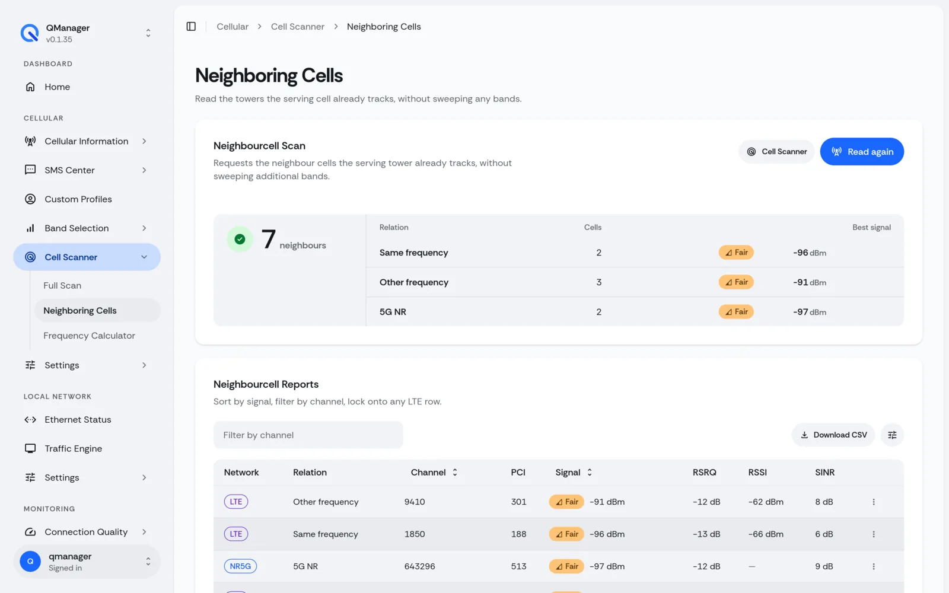949x593 pixels.
Task: Click the Traffic Engine monitor icon
Action: coord(30,449)
